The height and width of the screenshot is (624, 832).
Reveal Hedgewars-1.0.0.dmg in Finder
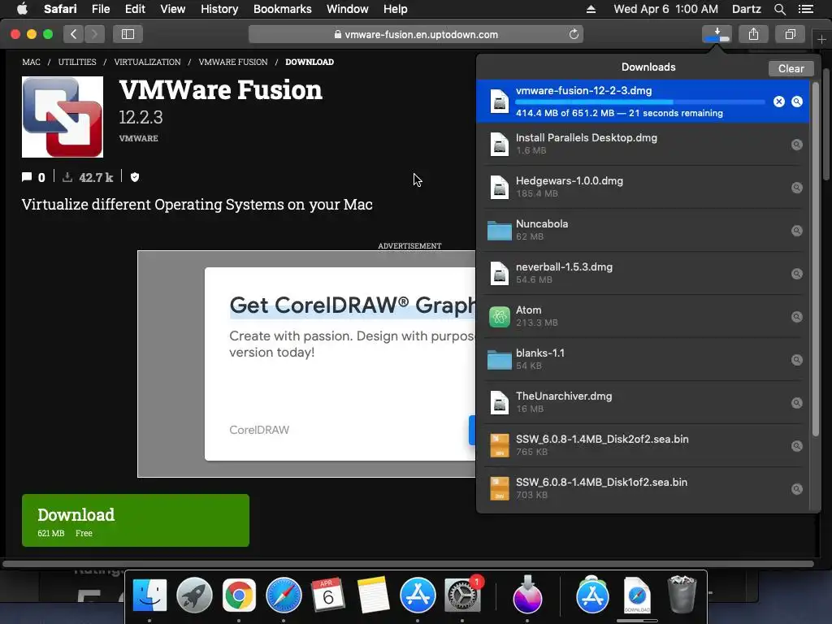[797, 188]
